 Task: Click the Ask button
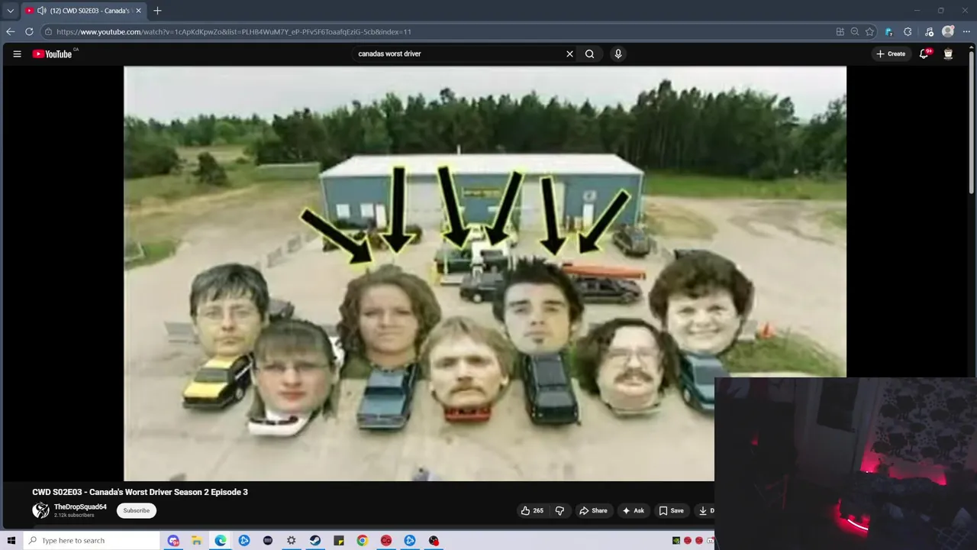tap(633, 510)
